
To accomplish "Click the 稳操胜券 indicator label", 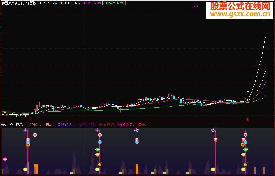I will pyautogui.click(x=126, y=125).
